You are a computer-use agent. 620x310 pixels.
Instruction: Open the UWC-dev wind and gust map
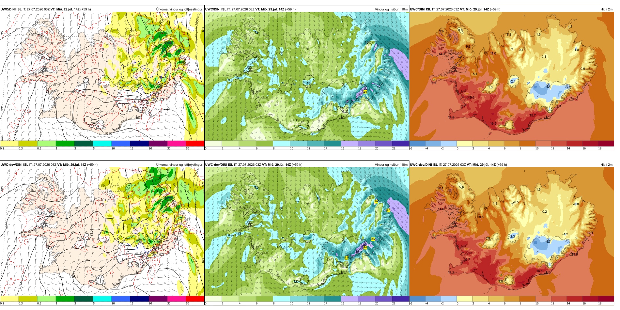307,232
